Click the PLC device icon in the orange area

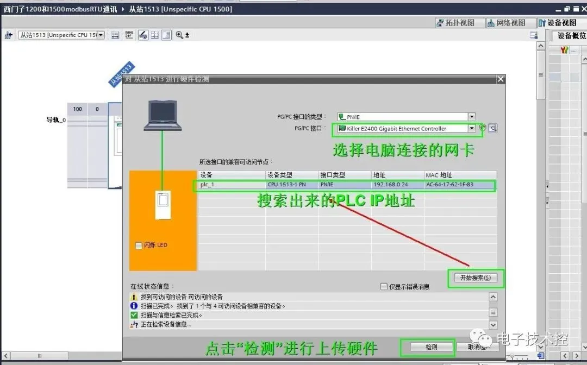pos(163,205)
